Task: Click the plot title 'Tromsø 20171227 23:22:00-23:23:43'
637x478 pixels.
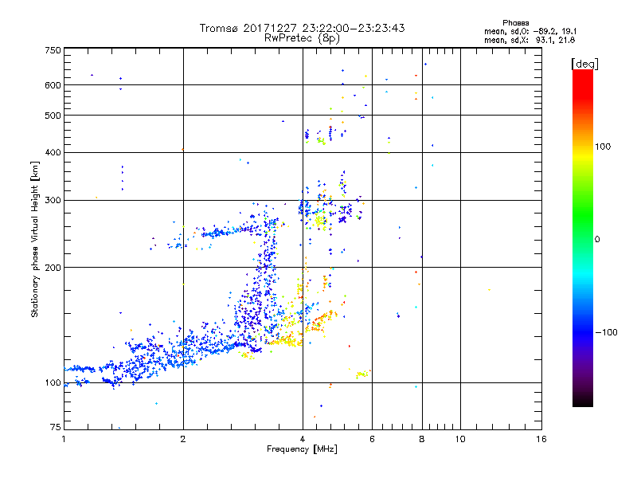Action: pyautogui.click(x=302, y=28)
